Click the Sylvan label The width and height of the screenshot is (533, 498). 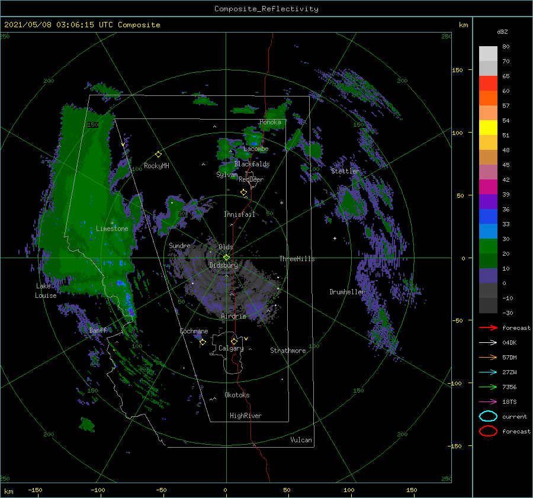coord(227,175)
